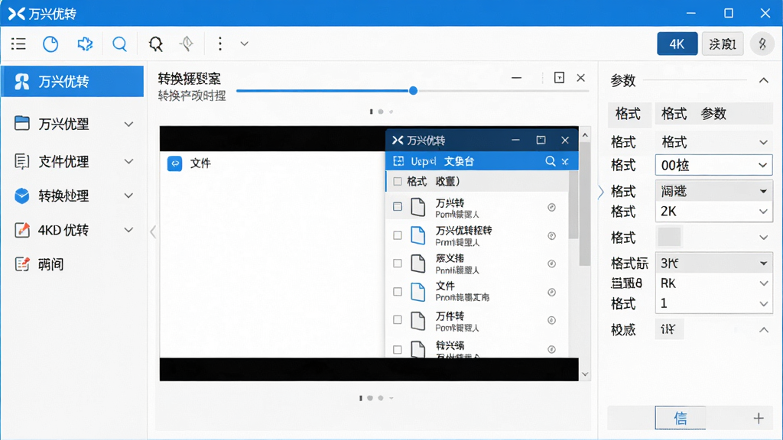The image size is (783, 440).
Task: Open the three-dot more options menu
Action: (x=219, y=44)
